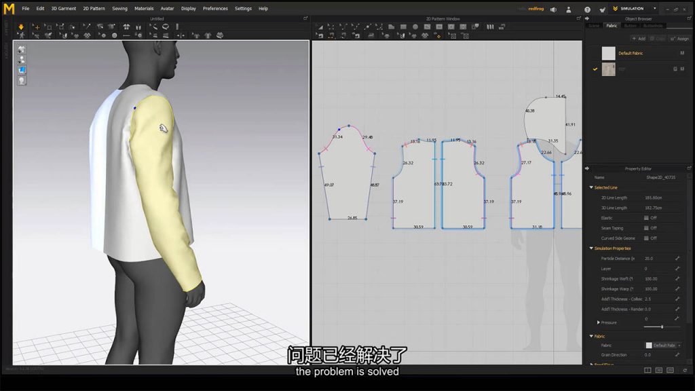Image resolution: width=695 pixels, height=391 pixels.
Task: Click the bar-chart steps icon in 2D toolbar
Action: click(502, 26)
